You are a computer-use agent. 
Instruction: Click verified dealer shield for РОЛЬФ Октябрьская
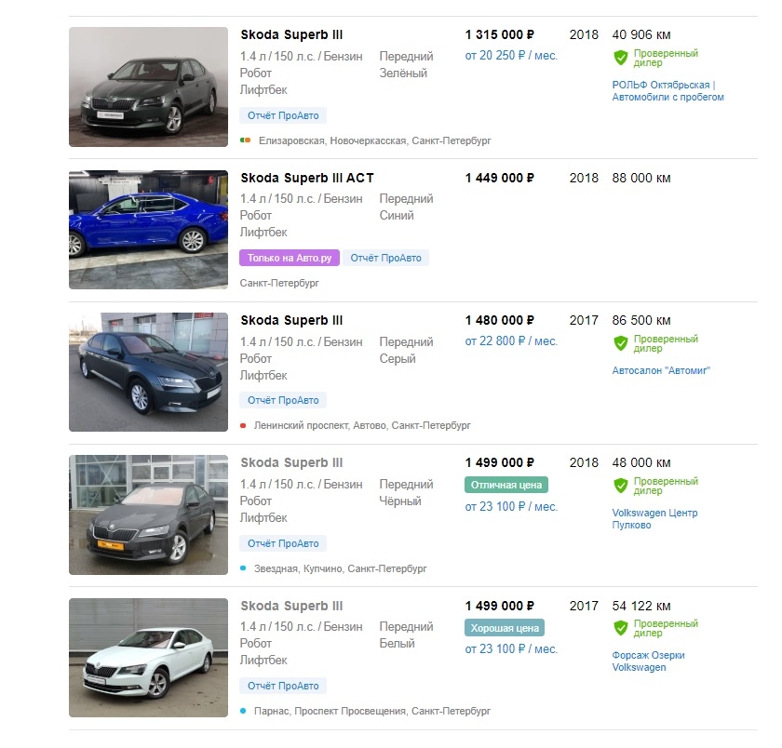click(620, 58)
